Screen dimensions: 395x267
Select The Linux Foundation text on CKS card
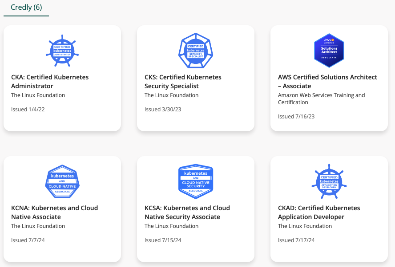coord(172,95)
